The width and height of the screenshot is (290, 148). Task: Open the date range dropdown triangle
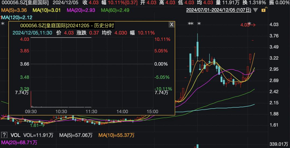(x=255, y=10)
